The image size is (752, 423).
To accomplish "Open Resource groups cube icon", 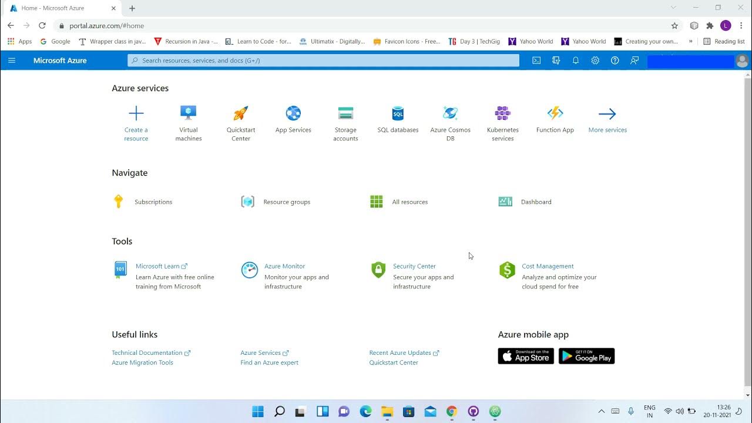I will (x=248, y=202).
